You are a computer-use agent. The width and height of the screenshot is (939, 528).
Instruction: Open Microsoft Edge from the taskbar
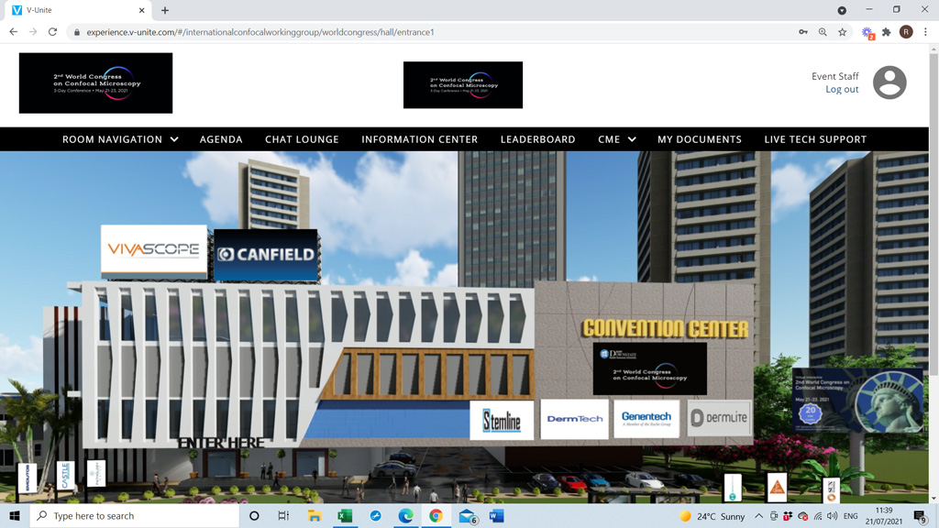[405, 516]
